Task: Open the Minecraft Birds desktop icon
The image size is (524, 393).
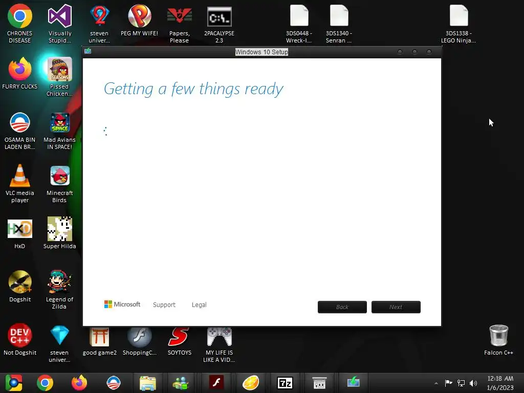Action: pyautogui.click(x=60, y=176)
